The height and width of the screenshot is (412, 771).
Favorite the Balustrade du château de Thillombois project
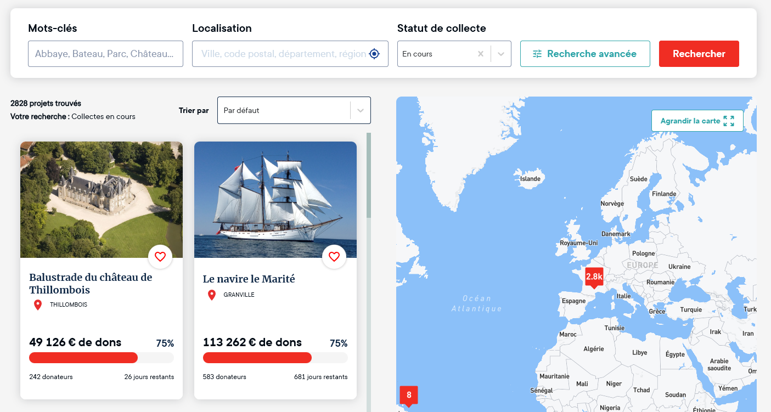click(160, 257)
